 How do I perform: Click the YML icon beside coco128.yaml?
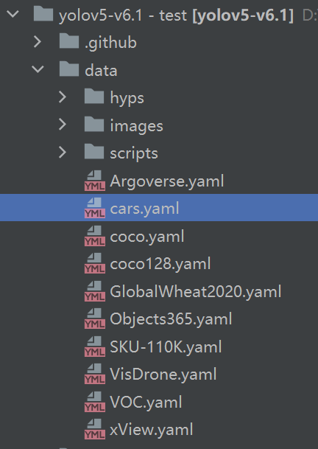point(95,263)
